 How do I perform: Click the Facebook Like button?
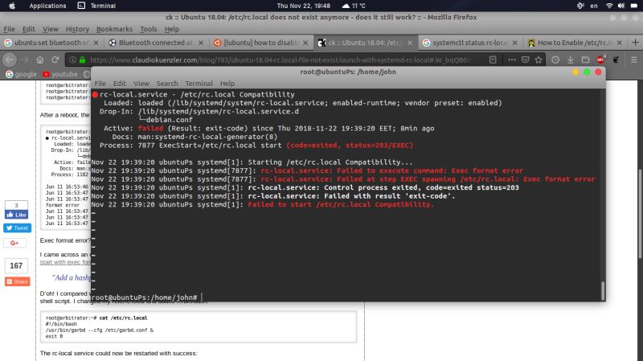[16, 215]
